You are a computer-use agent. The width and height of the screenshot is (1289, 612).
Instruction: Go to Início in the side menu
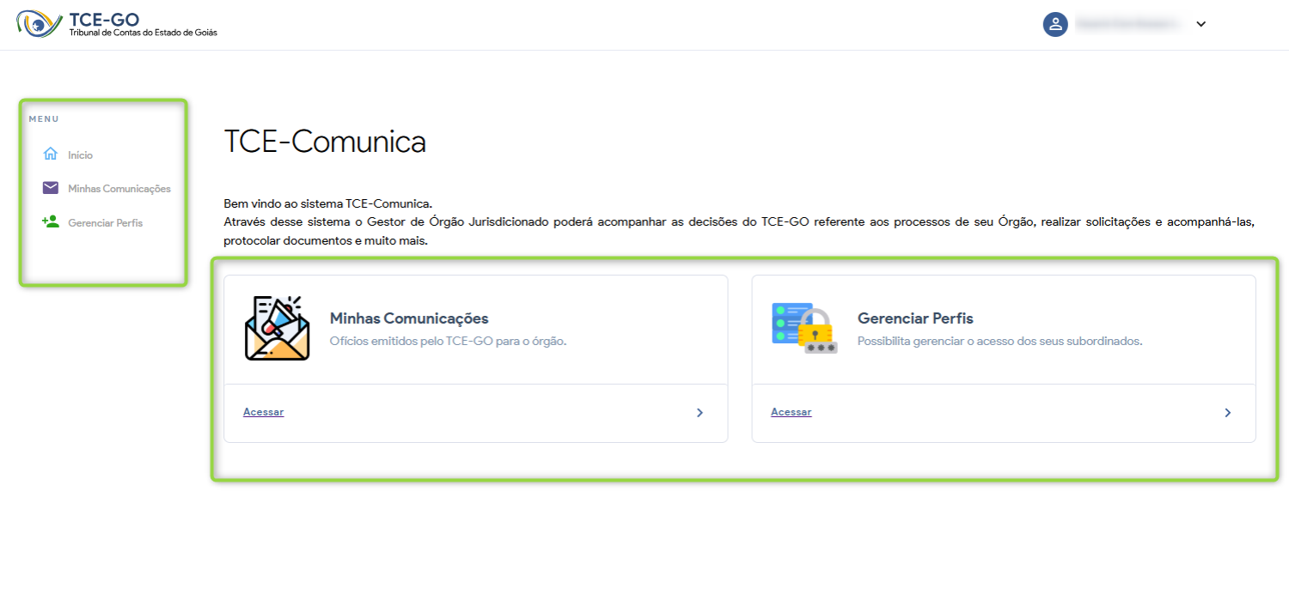coord(80,155)
